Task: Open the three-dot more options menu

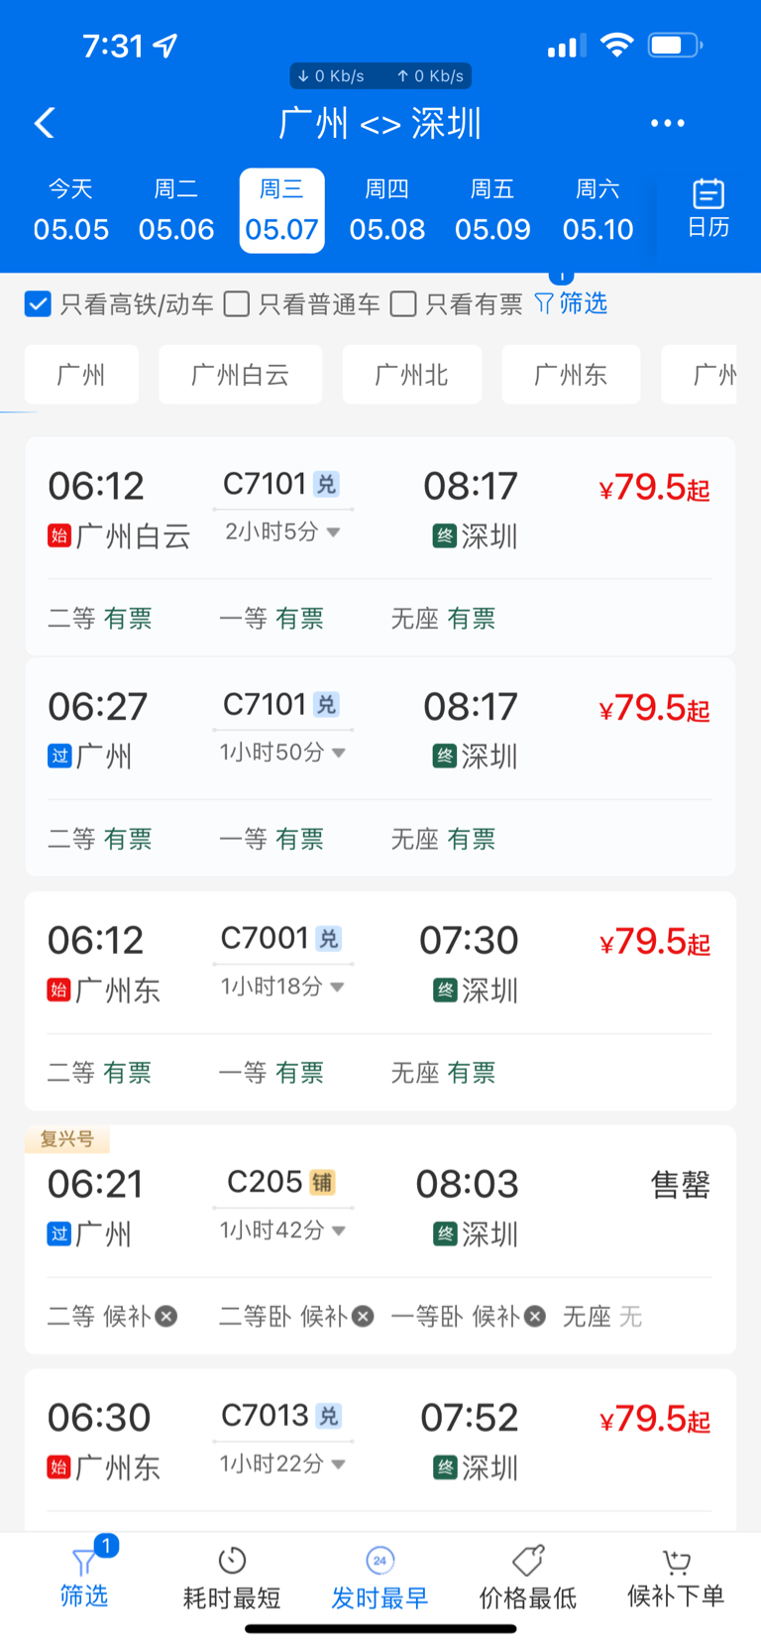Action: pyautogui.click(x=667, y=123)
